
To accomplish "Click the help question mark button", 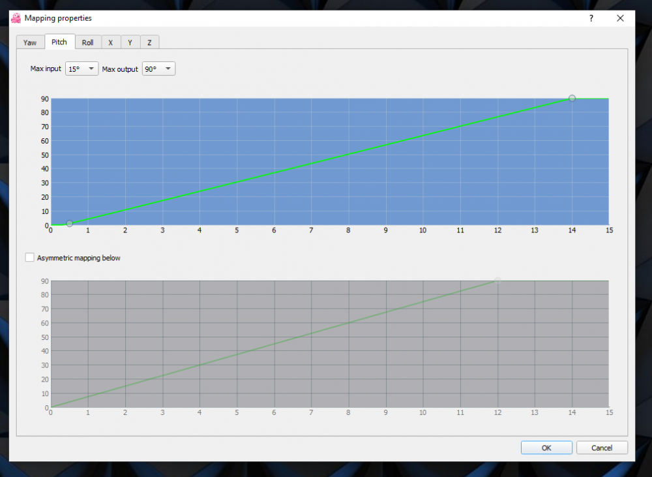I will pyautogui.click(x=591, y=18).
